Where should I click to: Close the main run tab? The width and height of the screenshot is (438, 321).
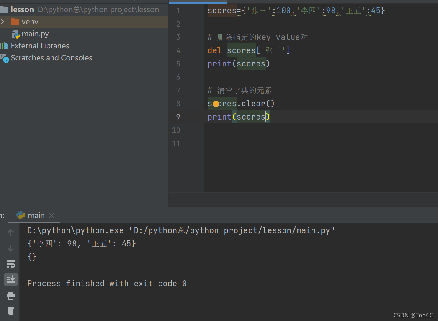point(51,215)
